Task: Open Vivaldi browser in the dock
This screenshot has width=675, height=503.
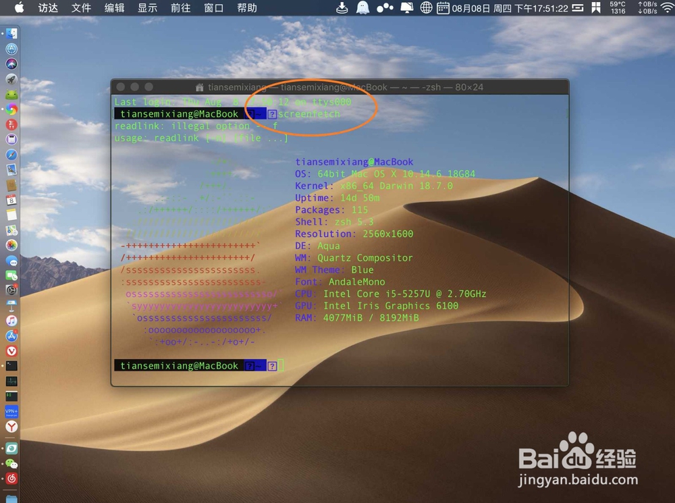Action: [x=11, y=351]
